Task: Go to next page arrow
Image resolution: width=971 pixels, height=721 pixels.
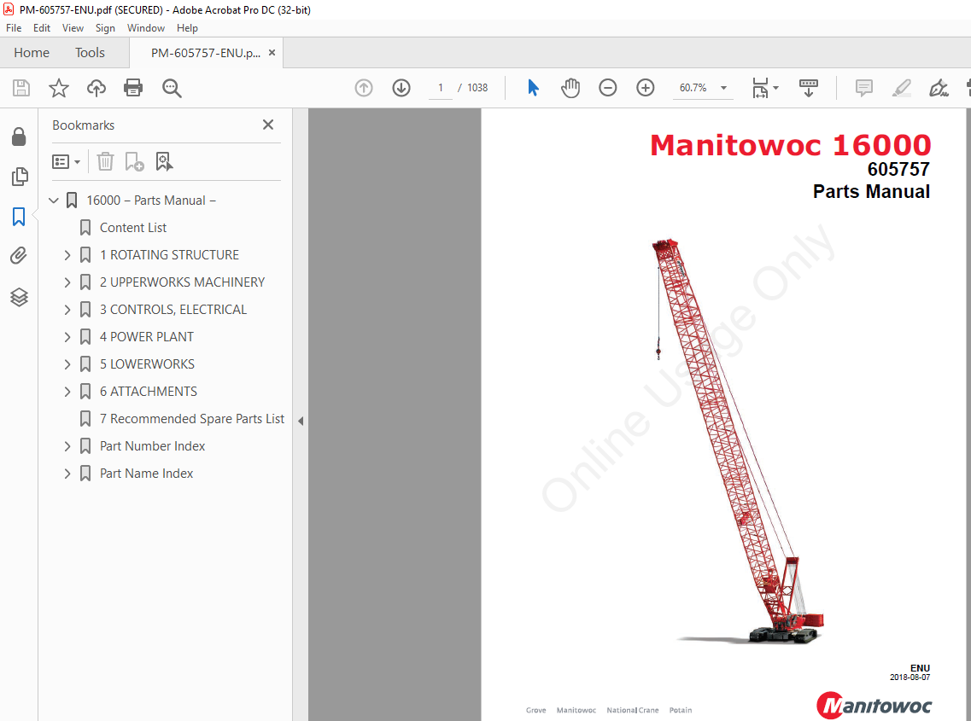Action: 401,88
